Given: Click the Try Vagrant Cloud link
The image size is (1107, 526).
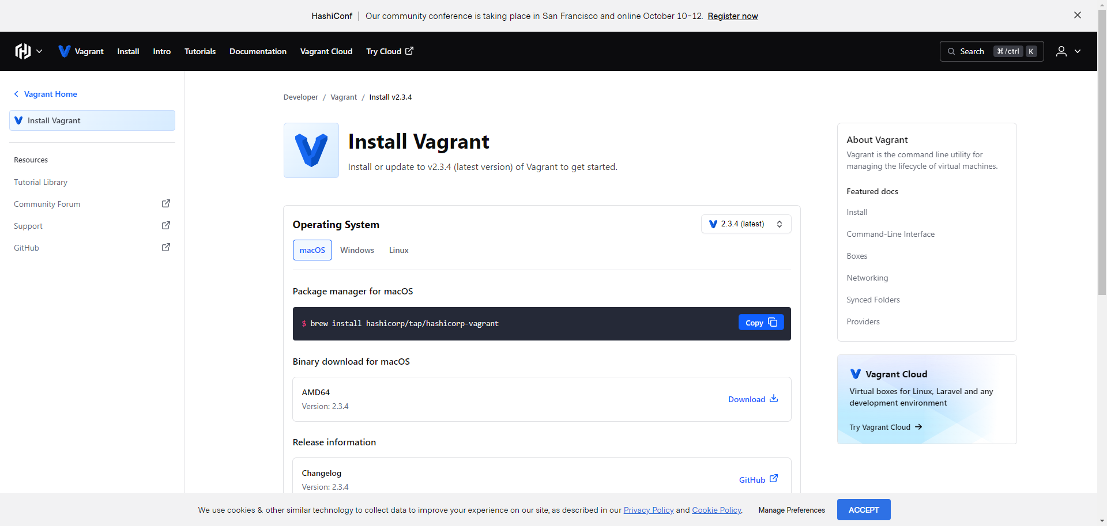Looking at the screenshot, I should (x=886, y=427).
